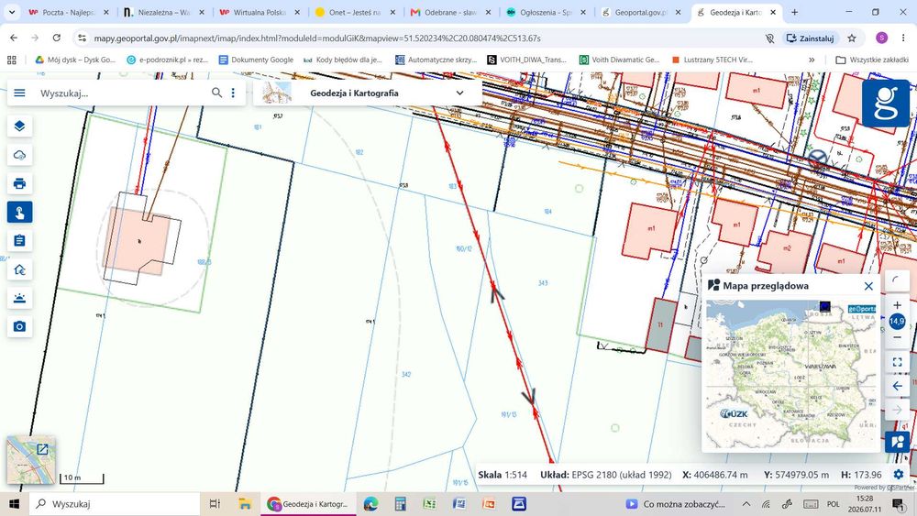
Task: Zoom out with the minus button
Action: click(x=897, y=337)
